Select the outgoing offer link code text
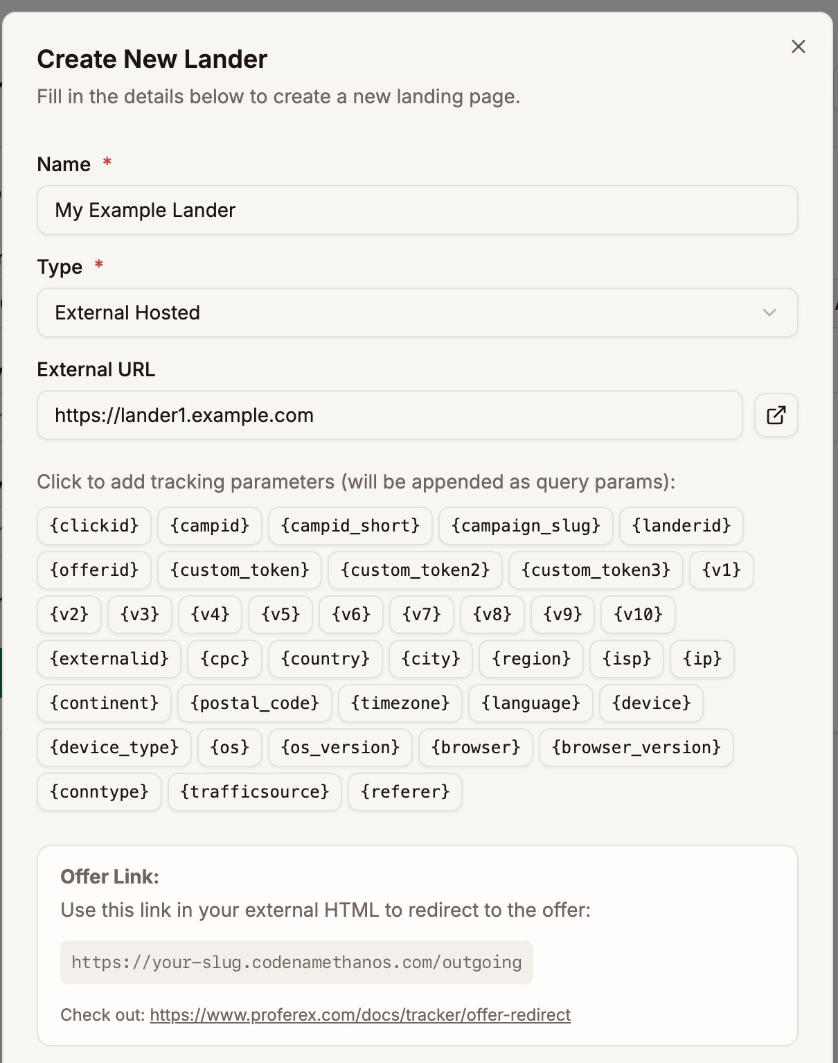 pyautogui.click(x=296, y=962)
